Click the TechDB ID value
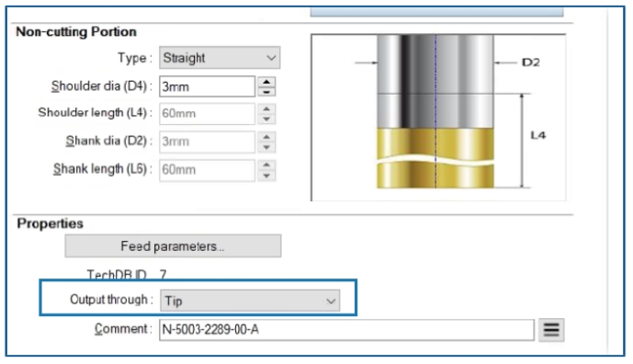The image size is (633, 364). pyautogui.click(x=164, y=275)
